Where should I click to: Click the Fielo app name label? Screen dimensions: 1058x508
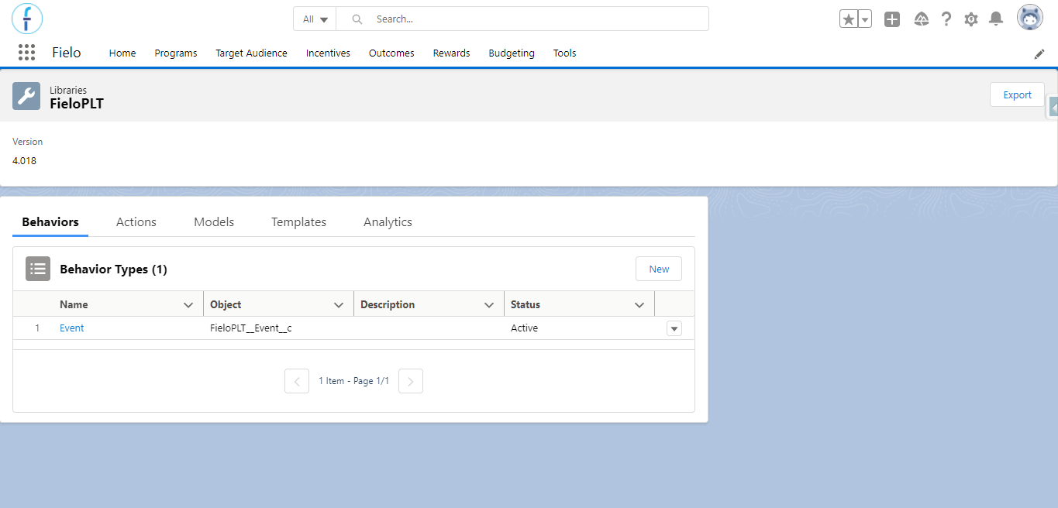point(67,53)
